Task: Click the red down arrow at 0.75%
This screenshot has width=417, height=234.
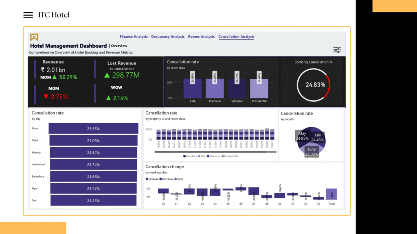Action: (46, 97)
